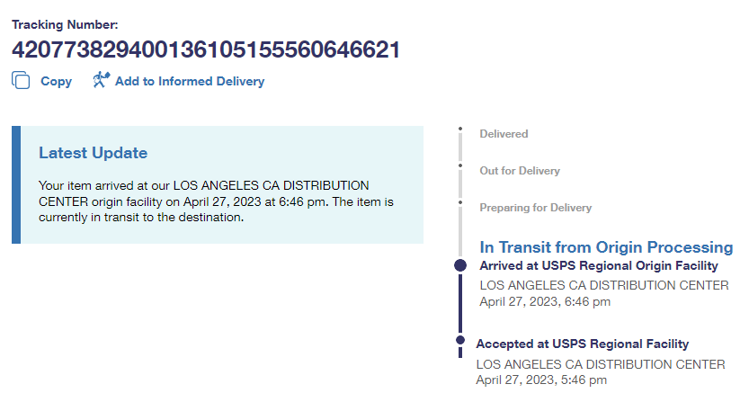The width and height of the screenshot is (740, 402).
Task: Click the Latest Update heading
Action: (x=93, y=153)
